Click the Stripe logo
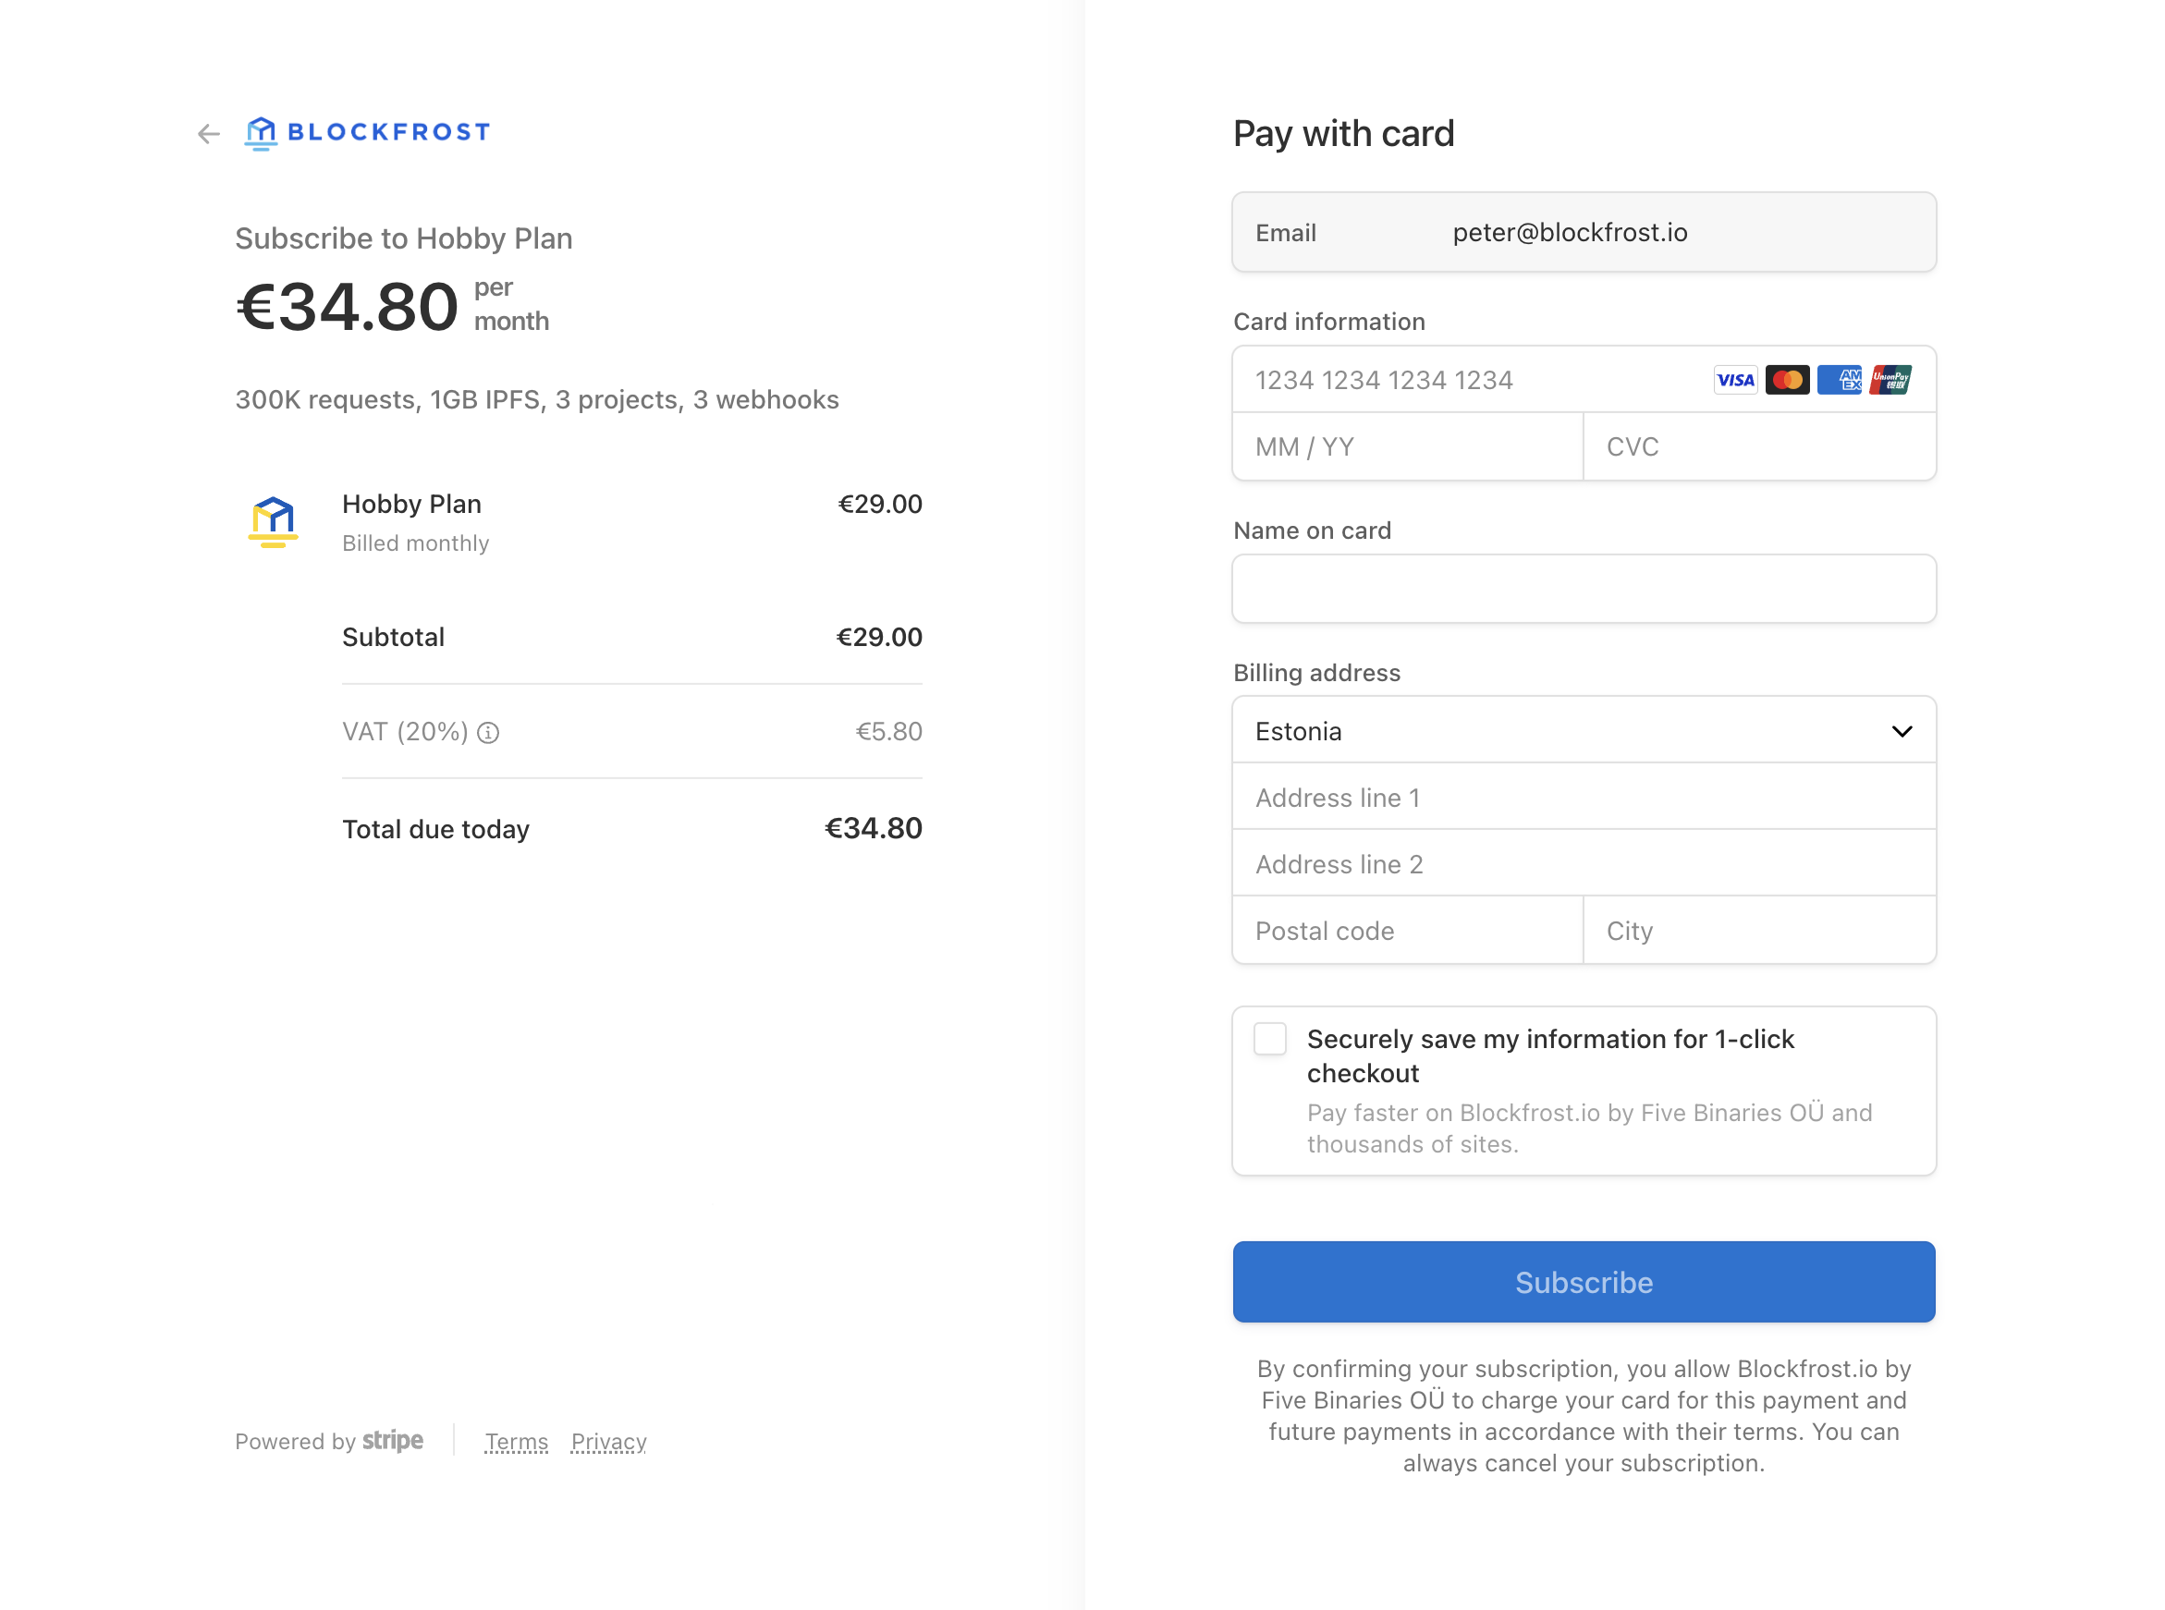 click(392, 1441)
